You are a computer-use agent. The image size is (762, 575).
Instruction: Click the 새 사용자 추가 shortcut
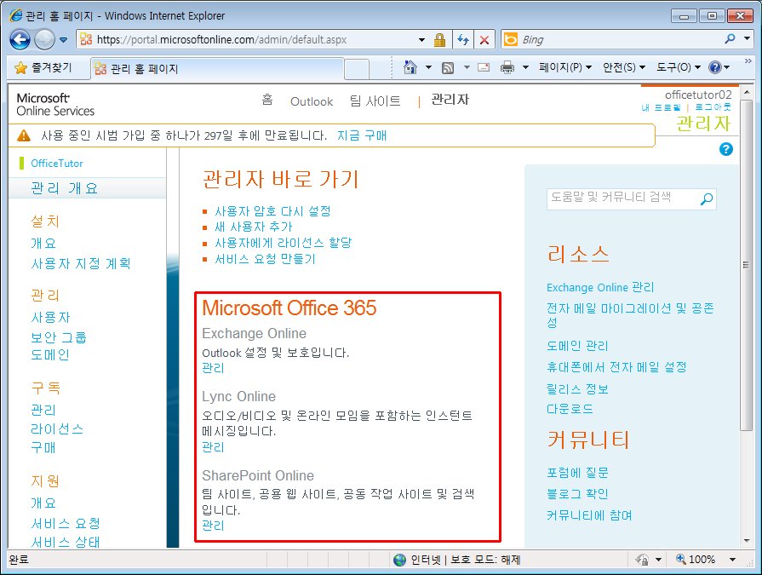(253, 227)
